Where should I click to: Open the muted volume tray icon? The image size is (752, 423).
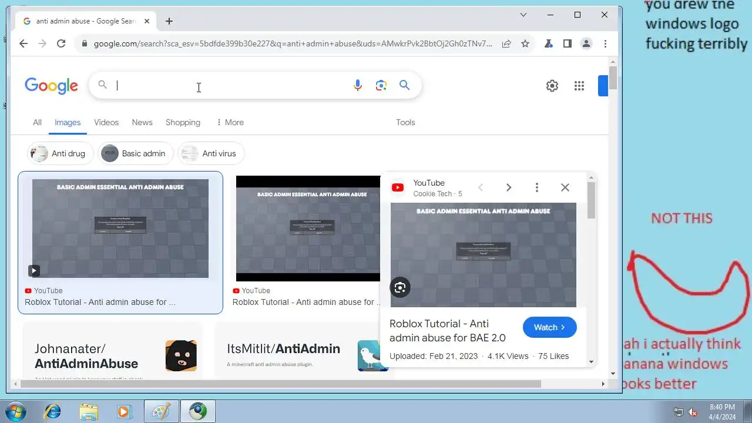click(x=693, y=412)
